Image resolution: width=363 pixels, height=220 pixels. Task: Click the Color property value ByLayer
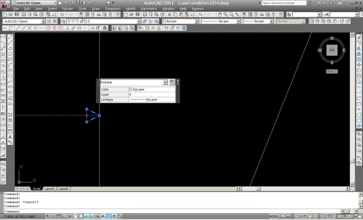click(x=152, y=89)
